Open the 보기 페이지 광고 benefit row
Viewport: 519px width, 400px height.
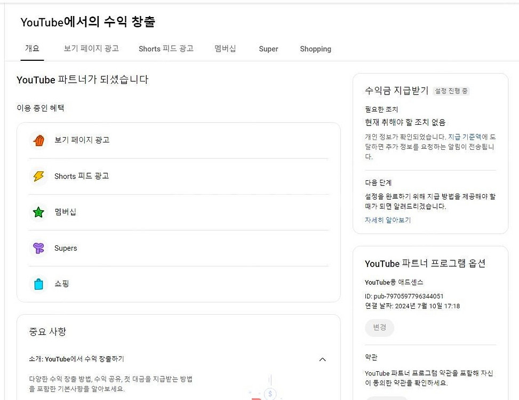178,140
